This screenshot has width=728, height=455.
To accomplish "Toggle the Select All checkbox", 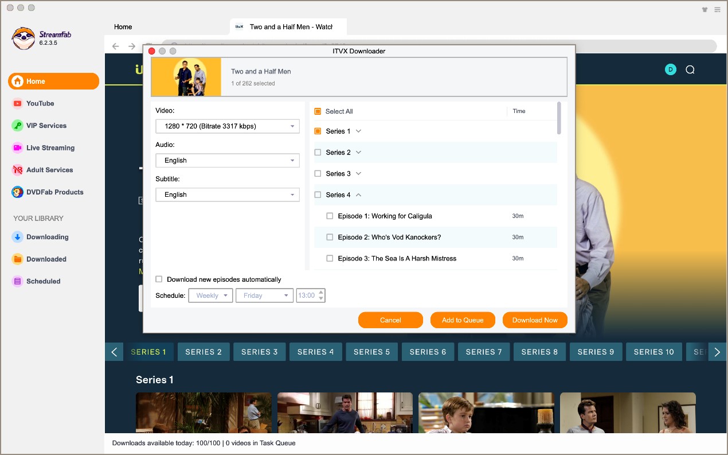I will click(x=318, y=111).
